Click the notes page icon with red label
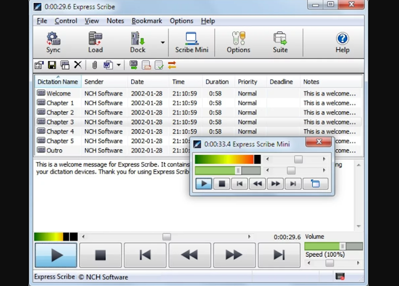The image size is (399, 286). pos(146,65)
